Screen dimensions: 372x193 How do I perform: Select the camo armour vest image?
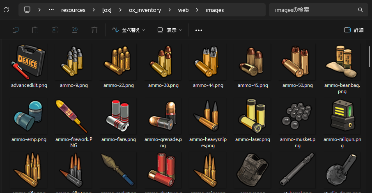pyautogui.click(x=253, y=170)
